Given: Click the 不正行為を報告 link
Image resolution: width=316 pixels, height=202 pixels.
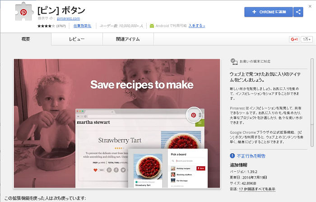Looking at the screenshot, I should [x=251, y=156].
